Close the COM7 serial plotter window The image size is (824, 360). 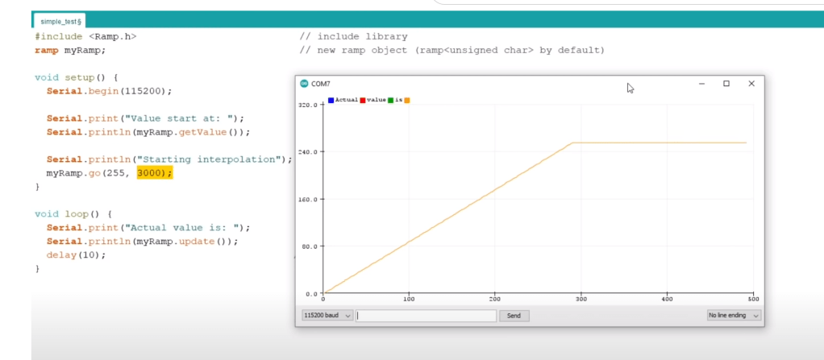pos(751,84)
